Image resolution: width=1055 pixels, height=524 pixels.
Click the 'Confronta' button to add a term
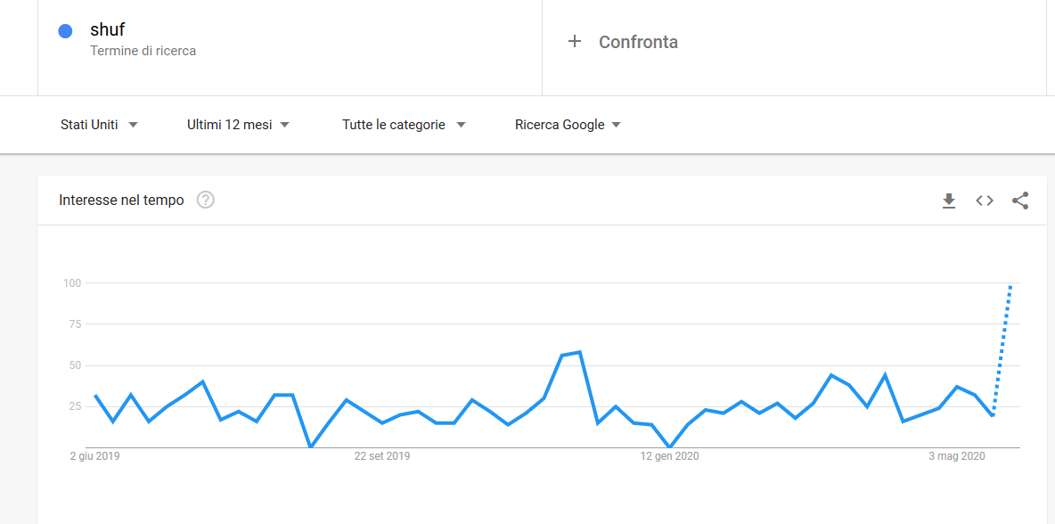[637, 41]
